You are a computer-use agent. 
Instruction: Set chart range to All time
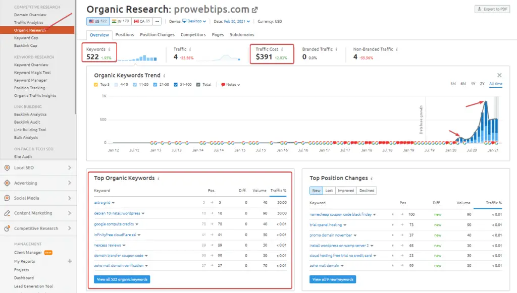(x=496, y=84)
